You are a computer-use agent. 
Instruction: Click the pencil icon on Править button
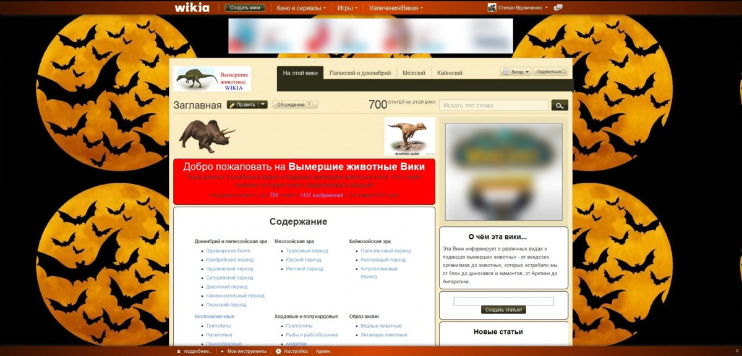[x=232, y=105]
